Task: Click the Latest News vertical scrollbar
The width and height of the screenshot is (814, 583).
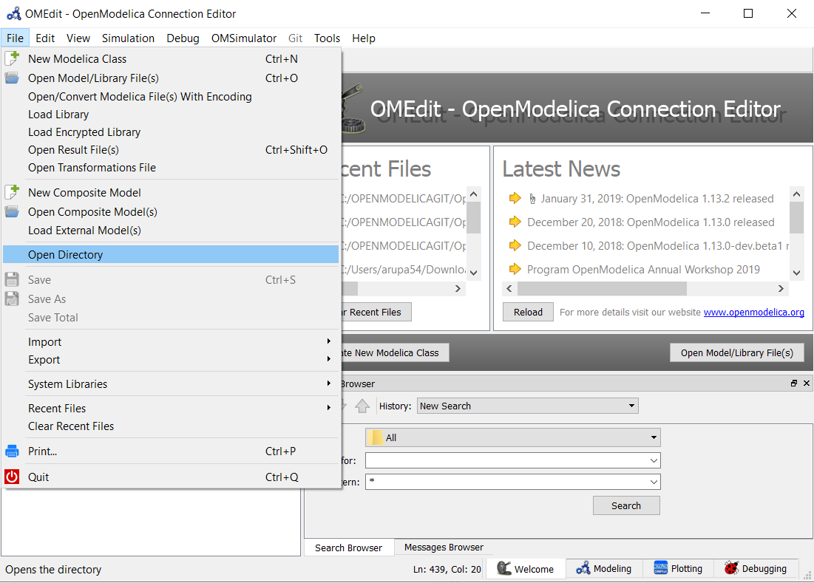Action: coord(796,233)
